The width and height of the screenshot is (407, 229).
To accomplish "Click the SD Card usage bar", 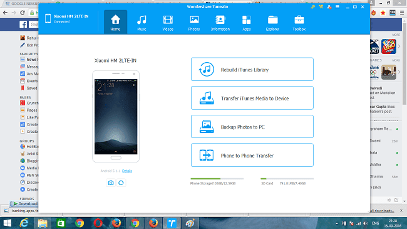I will 287,179.
